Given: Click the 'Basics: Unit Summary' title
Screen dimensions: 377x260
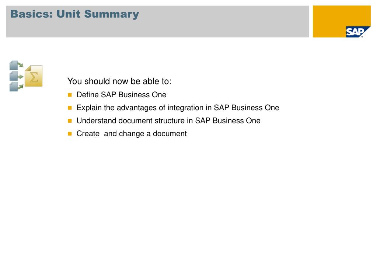Looking at the screenshot, I should point(74,14).
